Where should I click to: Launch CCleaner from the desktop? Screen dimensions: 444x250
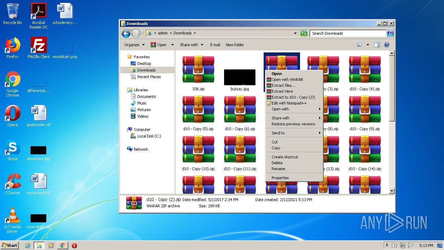[12, 184]
